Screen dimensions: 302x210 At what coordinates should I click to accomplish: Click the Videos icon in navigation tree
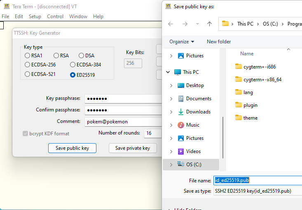coord(180,151)
